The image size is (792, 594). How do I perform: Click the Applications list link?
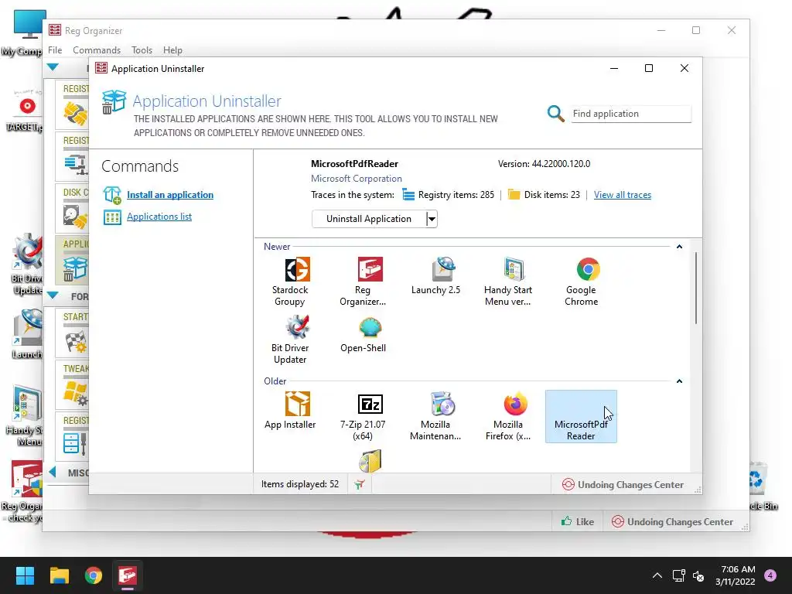159,217
